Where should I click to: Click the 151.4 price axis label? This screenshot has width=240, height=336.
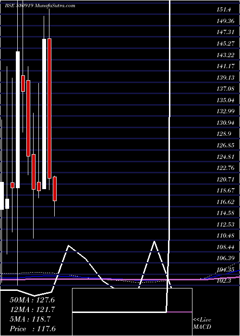[223, 10]
